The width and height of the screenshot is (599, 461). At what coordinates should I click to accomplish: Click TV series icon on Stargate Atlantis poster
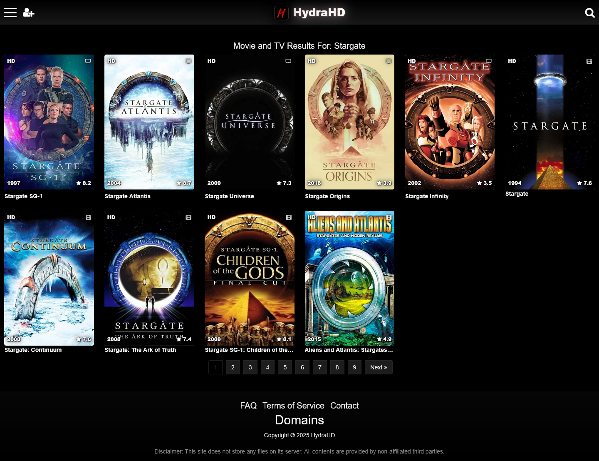point(188,61)
